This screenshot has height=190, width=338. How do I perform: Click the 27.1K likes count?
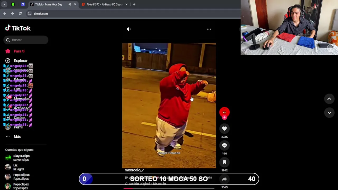[224, 137]
